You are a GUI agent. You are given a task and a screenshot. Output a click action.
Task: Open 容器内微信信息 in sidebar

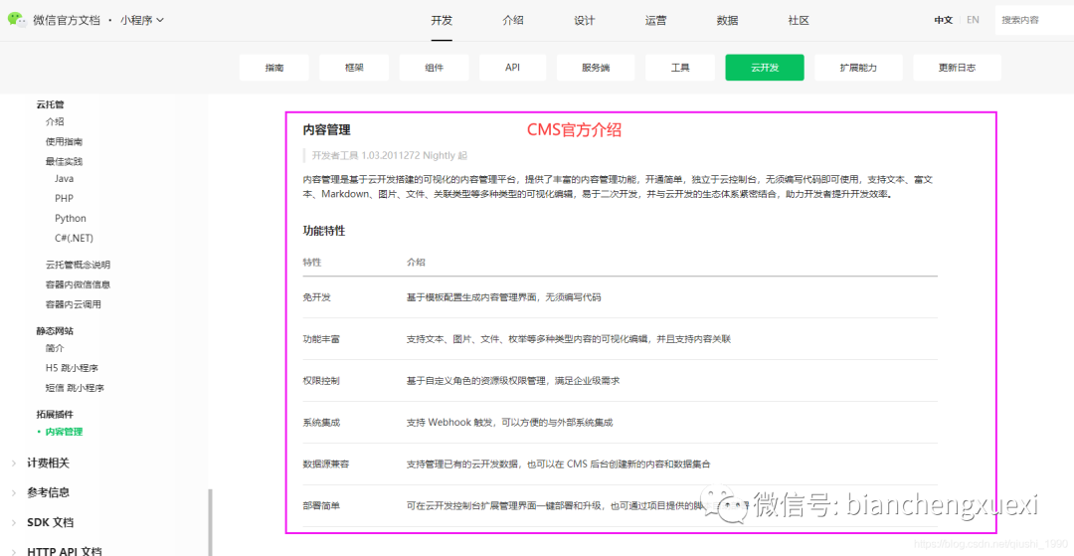click(79, 284)
